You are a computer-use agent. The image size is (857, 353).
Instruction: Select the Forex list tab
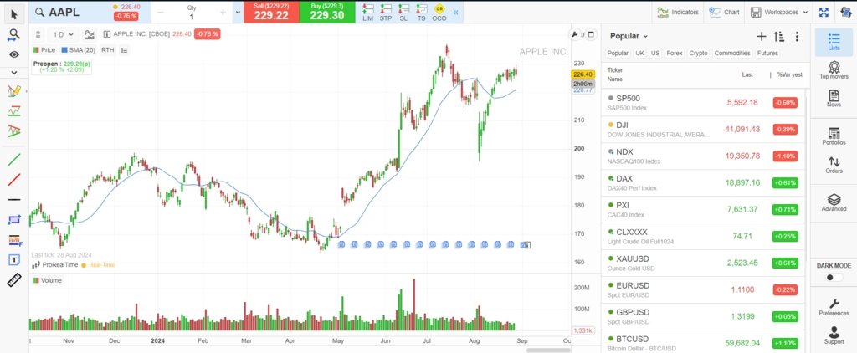click(675, 54)
